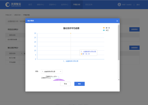The height and width of the screenshot is (105, 148).
Task: Open the 项目 dropdown selector
Action: tap(52, 71)
